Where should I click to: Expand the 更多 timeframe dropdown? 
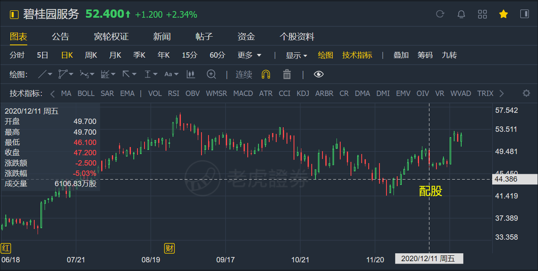point(249,55)
